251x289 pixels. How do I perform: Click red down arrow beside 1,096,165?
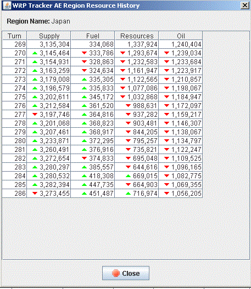[166, 167]
